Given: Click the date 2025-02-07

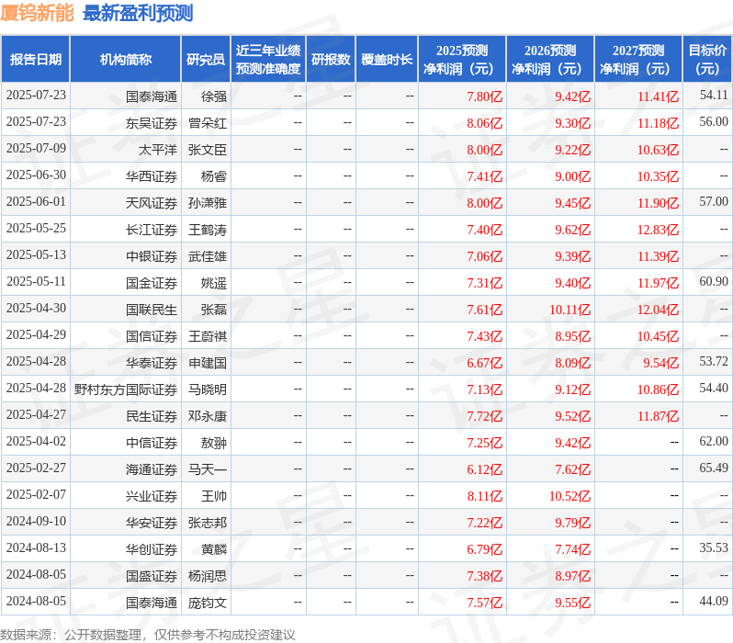Looking at the screenshot, I should 36,495.
